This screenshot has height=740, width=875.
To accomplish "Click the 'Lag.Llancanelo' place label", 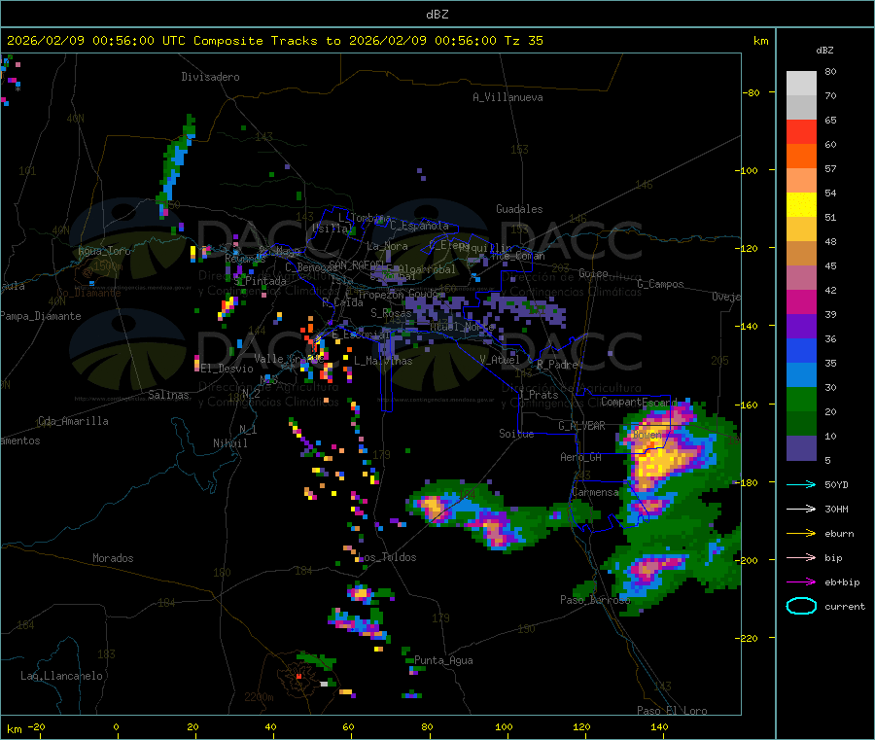I will point(61,676).
